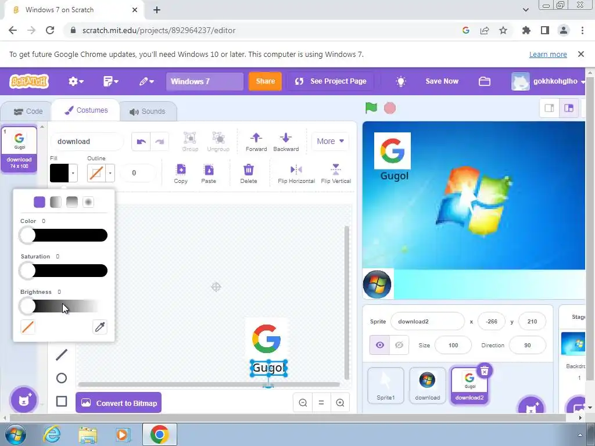Stop the project with red stop button

(390, 108)
